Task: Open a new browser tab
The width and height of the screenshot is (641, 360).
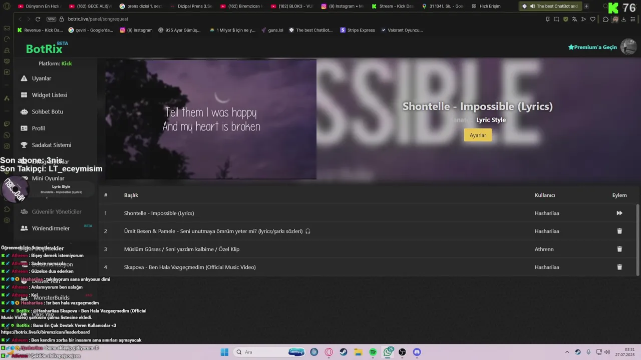Action: coord(586,6)
